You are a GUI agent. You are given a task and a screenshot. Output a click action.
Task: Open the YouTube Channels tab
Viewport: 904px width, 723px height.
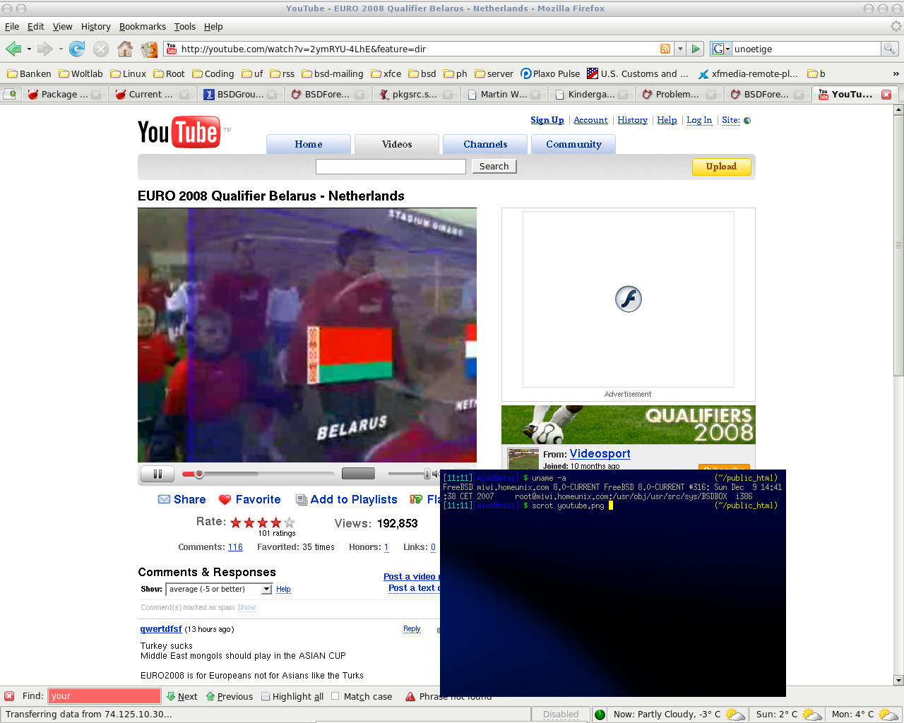[x=485, y=144]
